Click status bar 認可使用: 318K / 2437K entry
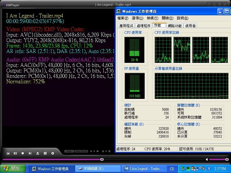The image size is (231, 173). 197,149
